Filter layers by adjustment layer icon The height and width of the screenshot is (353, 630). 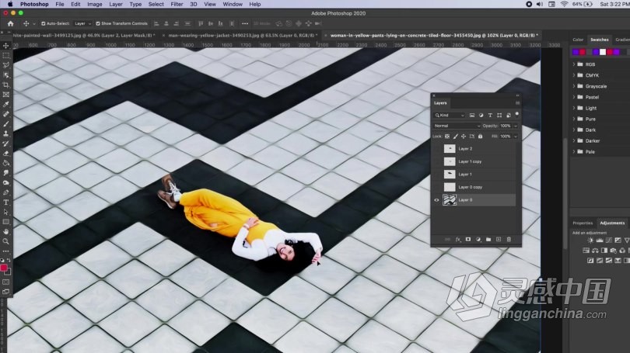(481, 116)
